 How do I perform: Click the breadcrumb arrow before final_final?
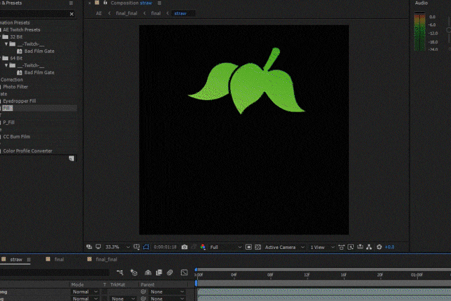(x=109, y=13)
